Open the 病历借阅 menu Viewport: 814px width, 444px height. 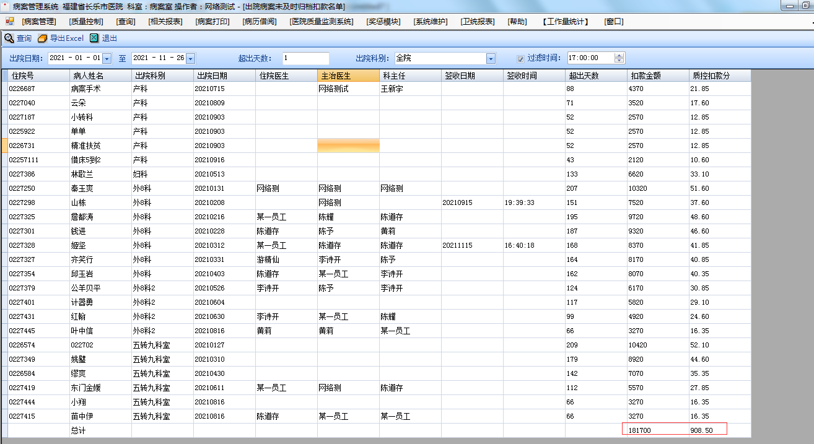[260, 21]
